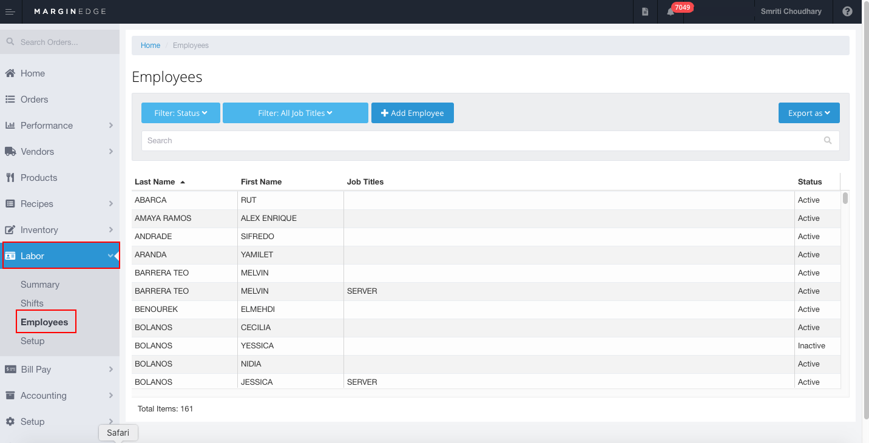Focus the Search Orders field
This screenshot has height=443, width=869.
pyautogui.click(x=59, y=42)
